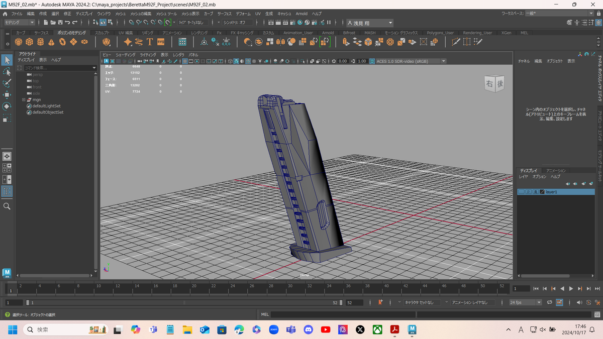
Task: Click the viewport gamma value field 1.00
Action: tap(362, 61)
